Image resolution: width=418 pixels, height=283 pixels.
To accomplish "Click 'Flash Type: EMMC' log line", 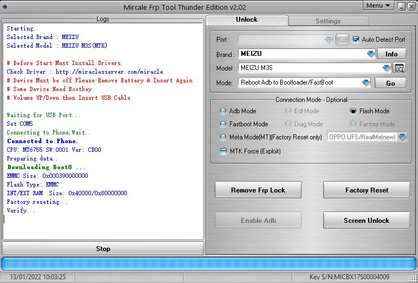I will (33, 185).
